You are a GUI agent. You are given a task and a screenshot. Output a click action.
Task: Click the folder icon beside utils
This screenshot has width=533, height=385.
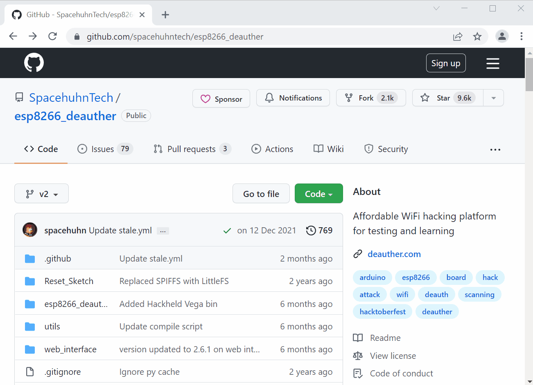point(30,327)
